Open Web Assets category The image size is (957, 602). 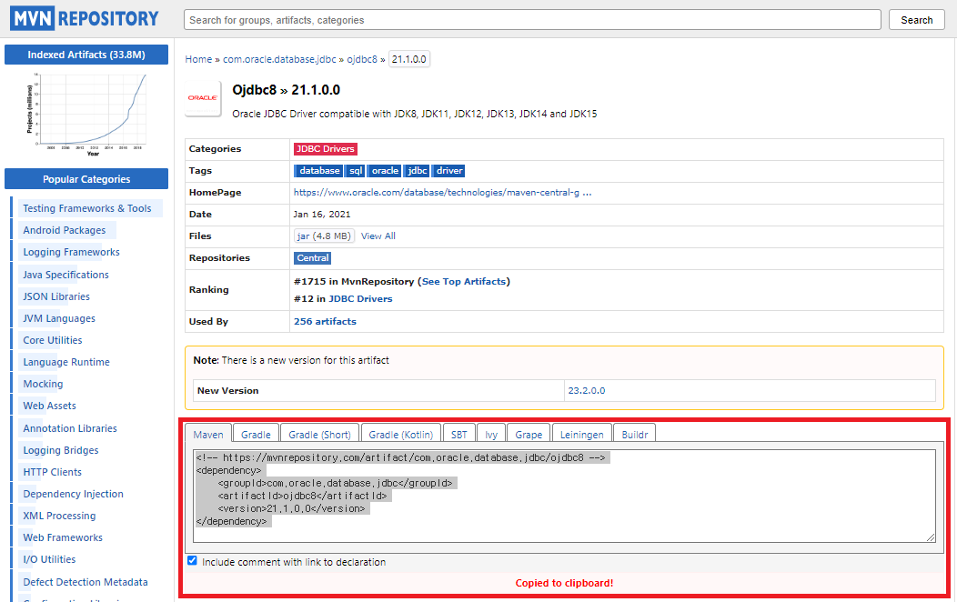pyautogui.click(x=49, y=406)
